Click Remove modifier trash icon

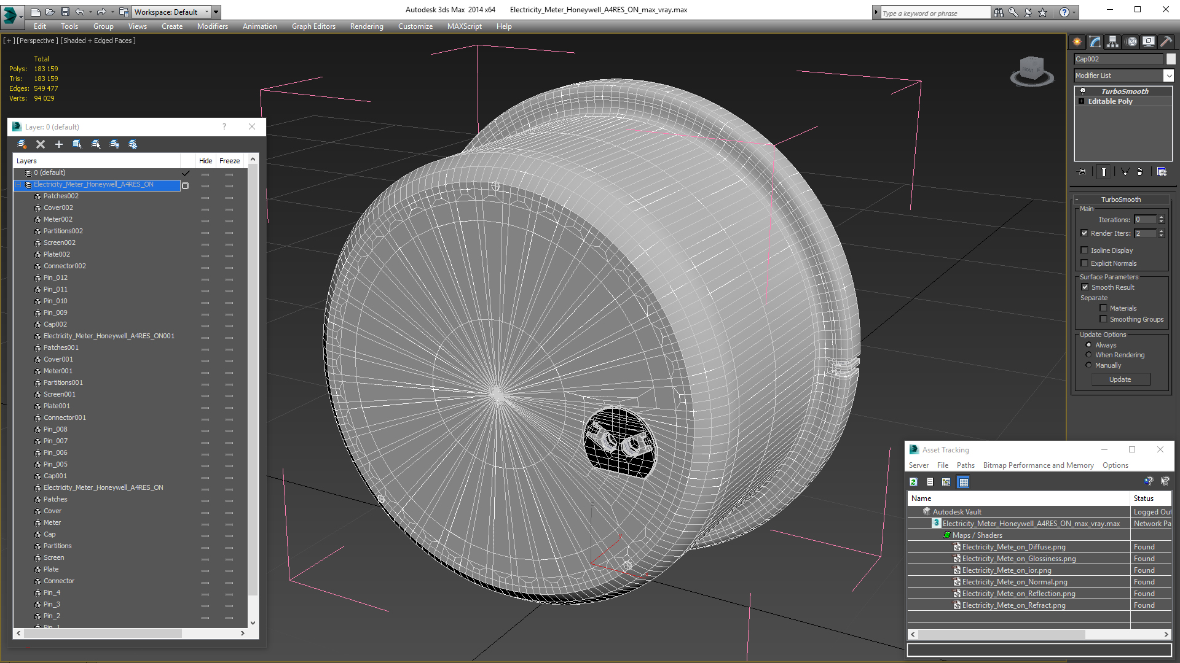pos(1139,172)
